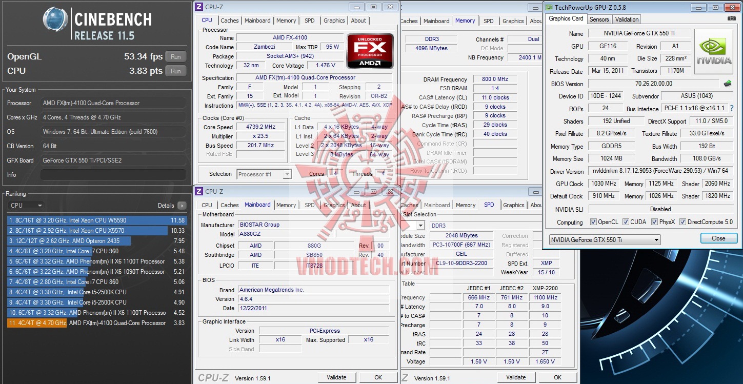Switch to Caches tab in CPU-Z CPU window
Screen dimensions: 743x384
coord(229,21)
